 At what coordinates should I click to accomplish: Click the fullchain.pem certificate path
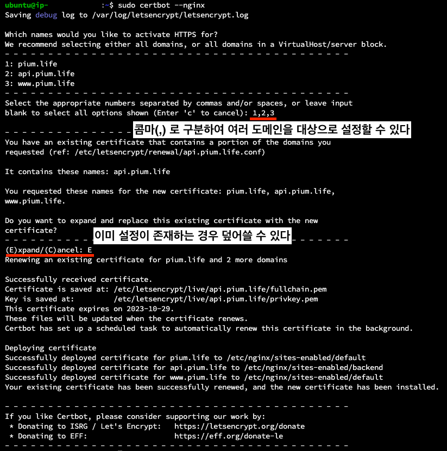click(220, 289)
